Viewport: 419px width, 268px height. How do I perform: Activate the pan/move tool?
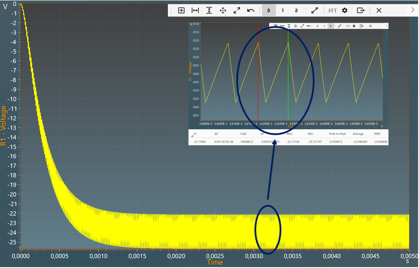(223, 11)
